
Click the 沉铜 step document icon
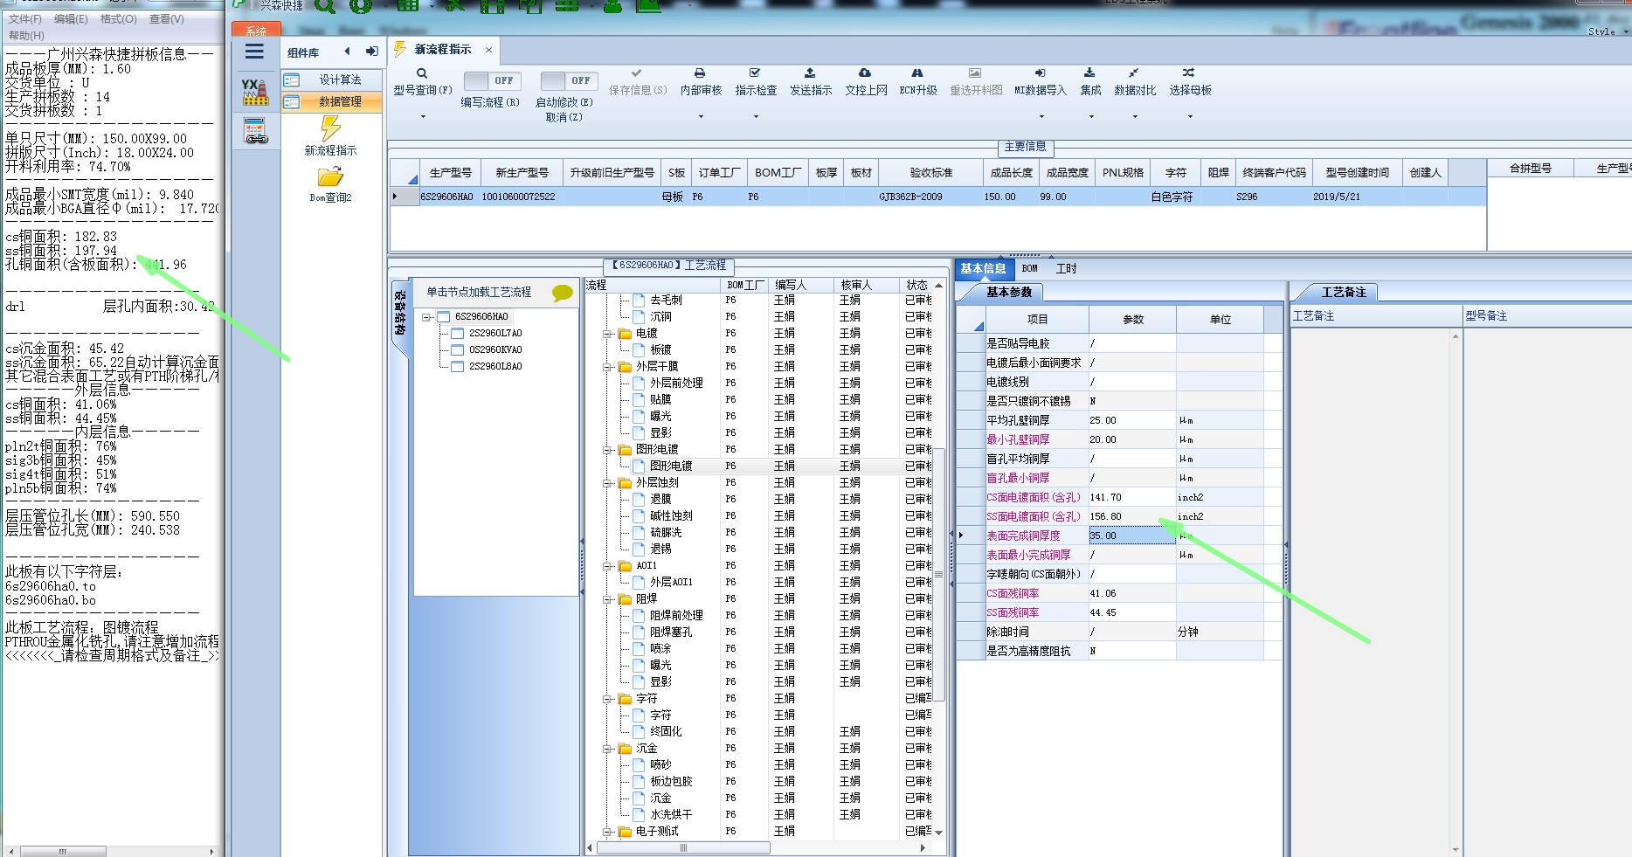pyautogui.click(x=639, y=316)
